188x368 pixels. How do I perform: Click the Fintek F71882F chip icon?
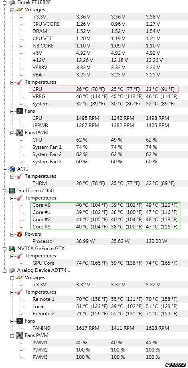pyautogui.click(x=12, y=2)
